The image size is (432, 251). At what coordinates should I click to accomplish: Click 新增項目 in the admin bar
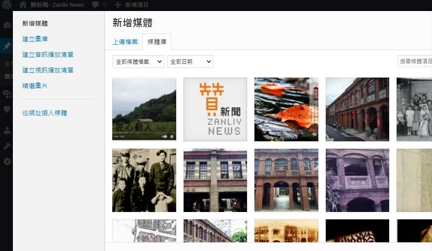point(137,5)
